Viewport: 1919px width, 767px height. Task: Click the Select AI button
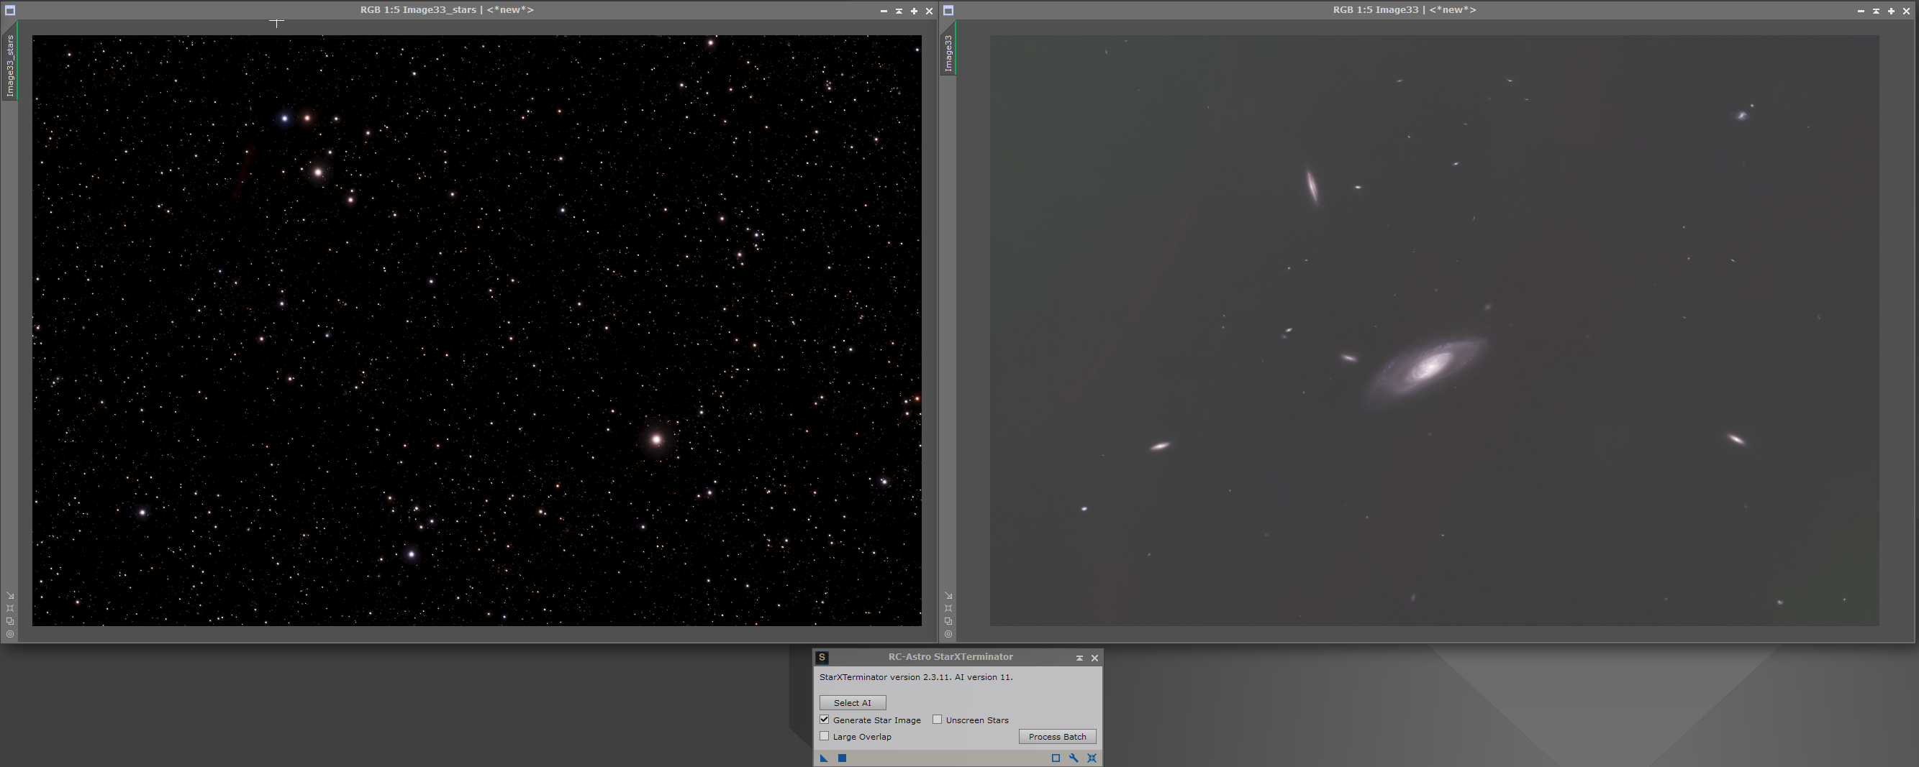(852, 702)
